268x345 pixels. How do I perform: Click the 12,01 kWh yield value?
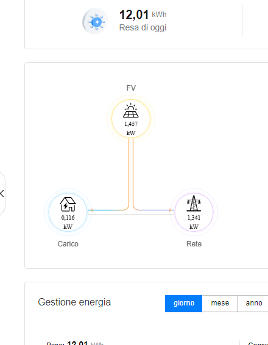click(143, 15)
